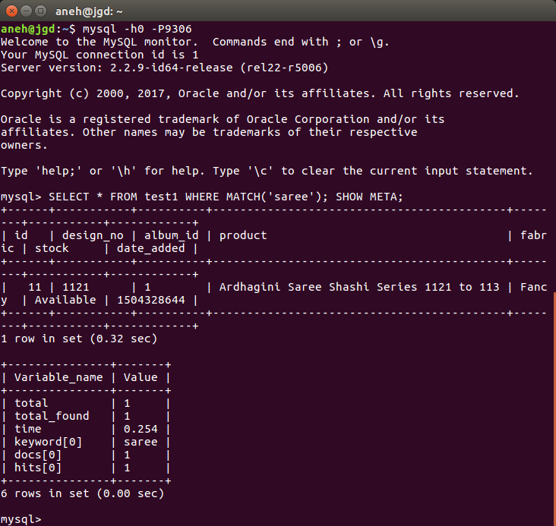The height and width of the screenshot is (526, 556).
Task: Click the terminal's orange scrollbar
Action: tap(554, 408)
